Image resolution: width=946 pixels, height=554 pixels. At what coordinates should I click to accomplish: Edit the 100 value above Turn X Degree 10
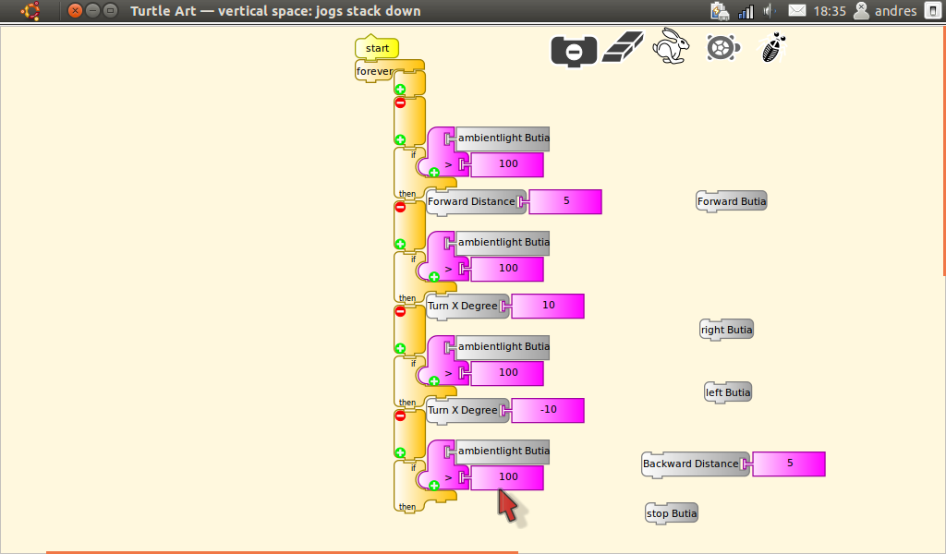508,269
